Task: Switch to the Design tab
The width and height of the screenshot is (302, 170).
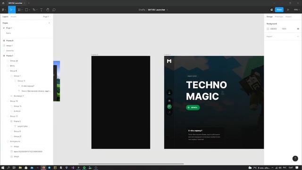Action: coord(269,17)
